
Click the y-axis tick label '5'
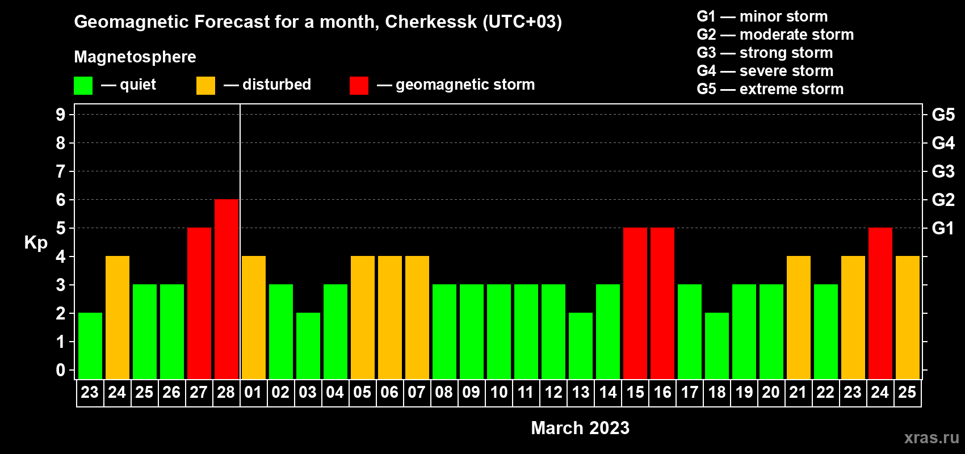click(x=61, y=228)
